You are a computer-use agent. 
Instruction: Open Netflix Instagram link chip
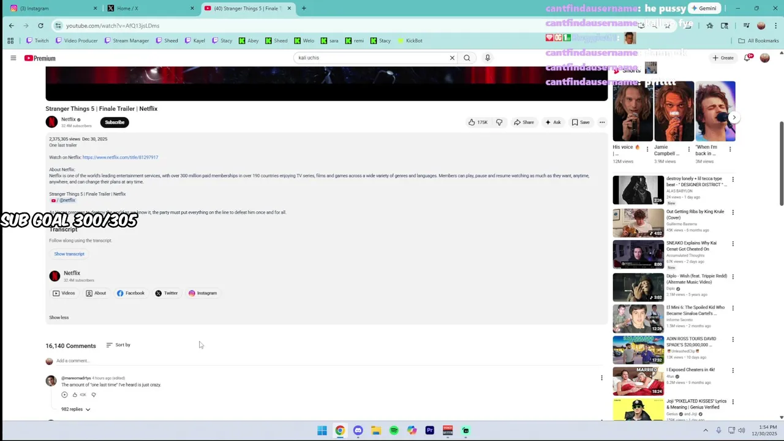tap(203, 293)
